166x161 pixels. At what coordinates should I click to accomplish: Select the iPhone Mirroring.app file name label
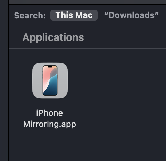coord(50,119)
